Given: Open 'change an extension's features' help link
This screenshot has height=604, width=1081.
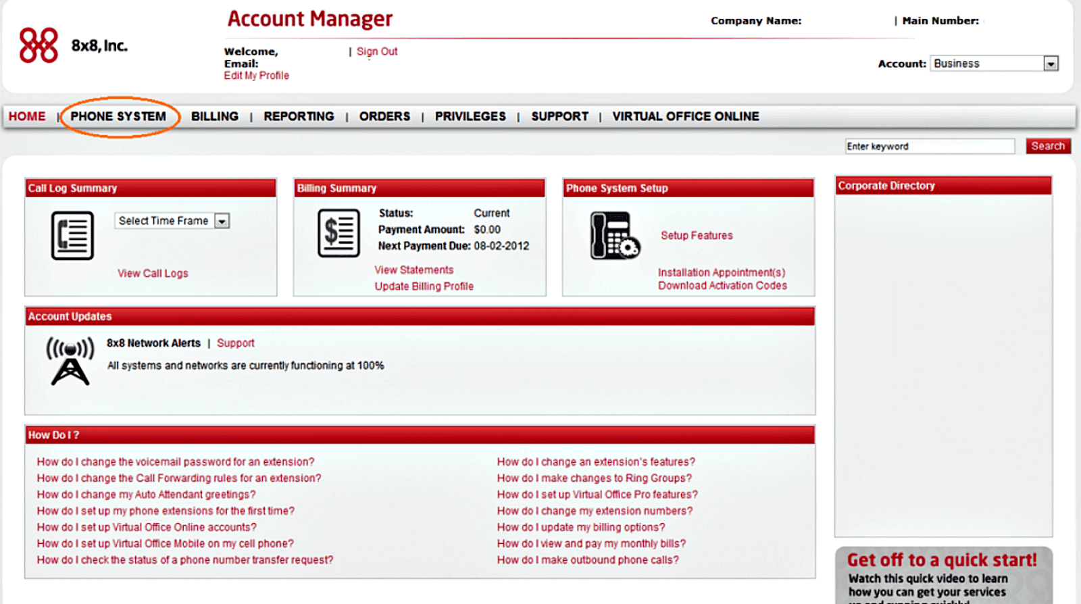Looking at the screenshot, I should pos(596,462).
